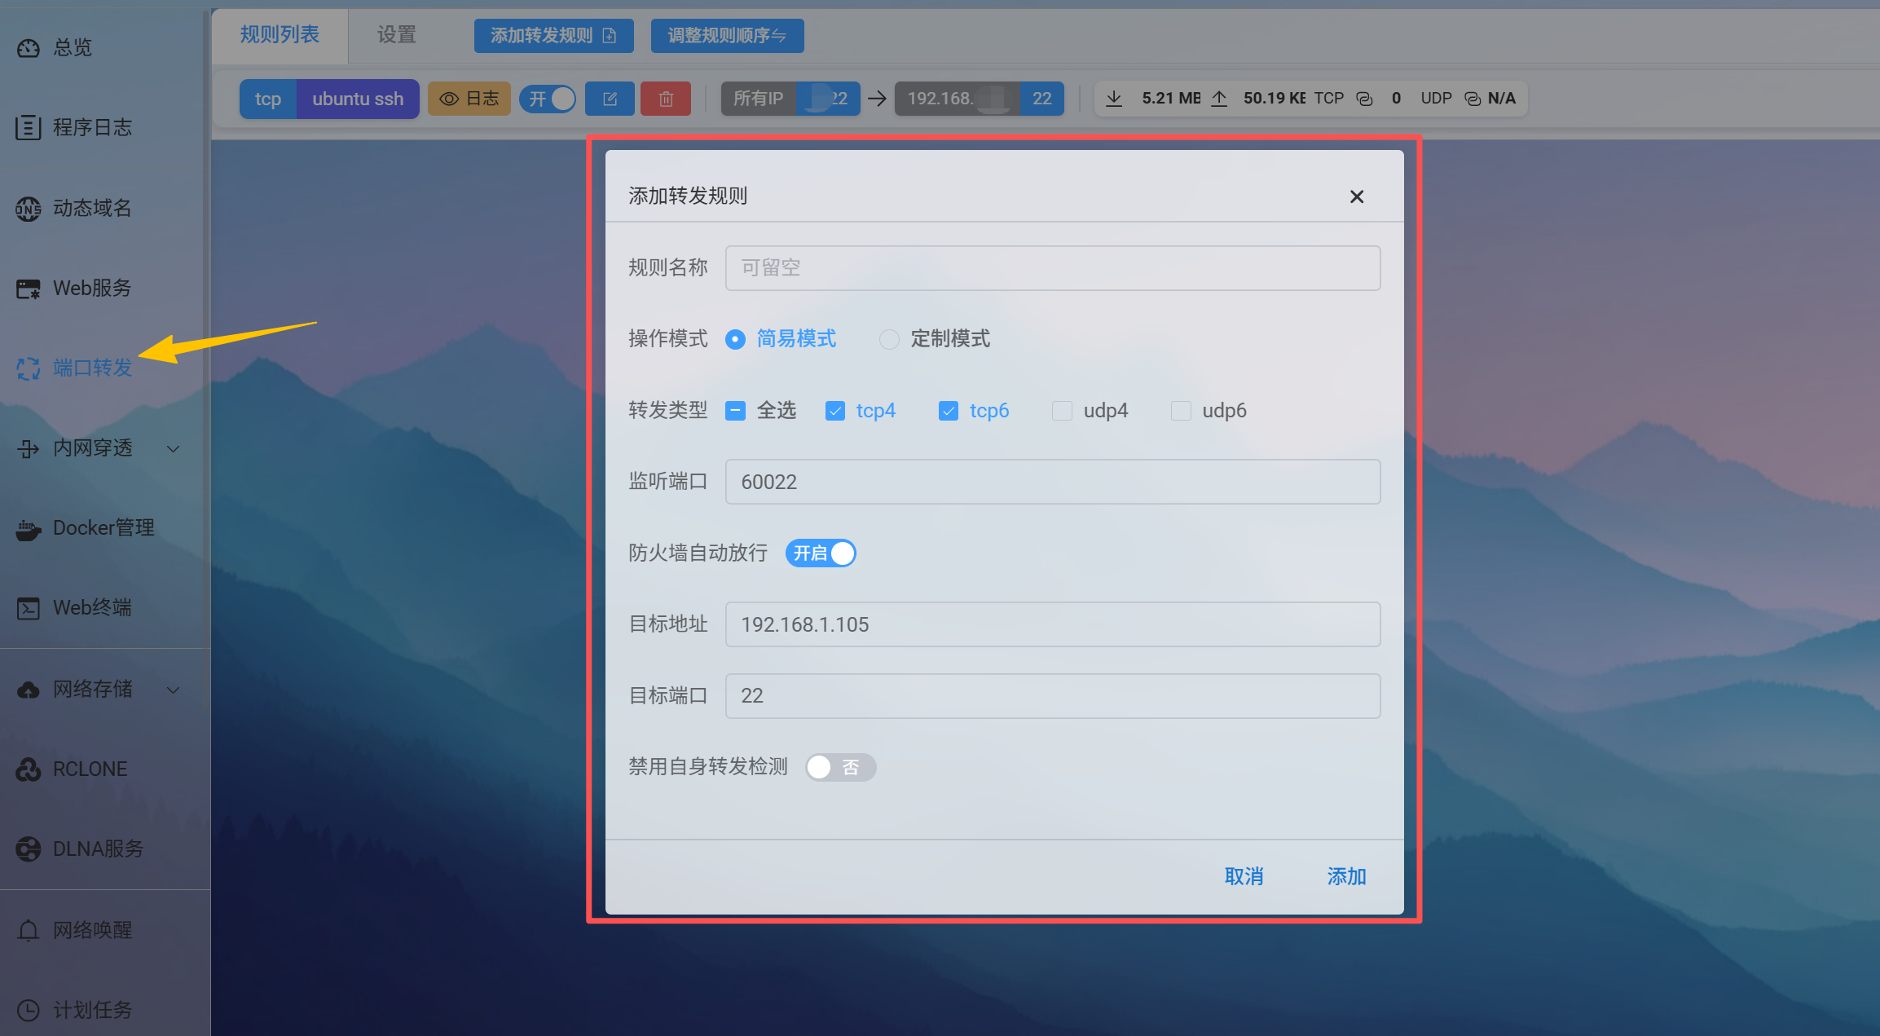Click the 网络唤醒 bell icon
1880x1036 pixels.
pyautogui.click(x=28, y=930)
